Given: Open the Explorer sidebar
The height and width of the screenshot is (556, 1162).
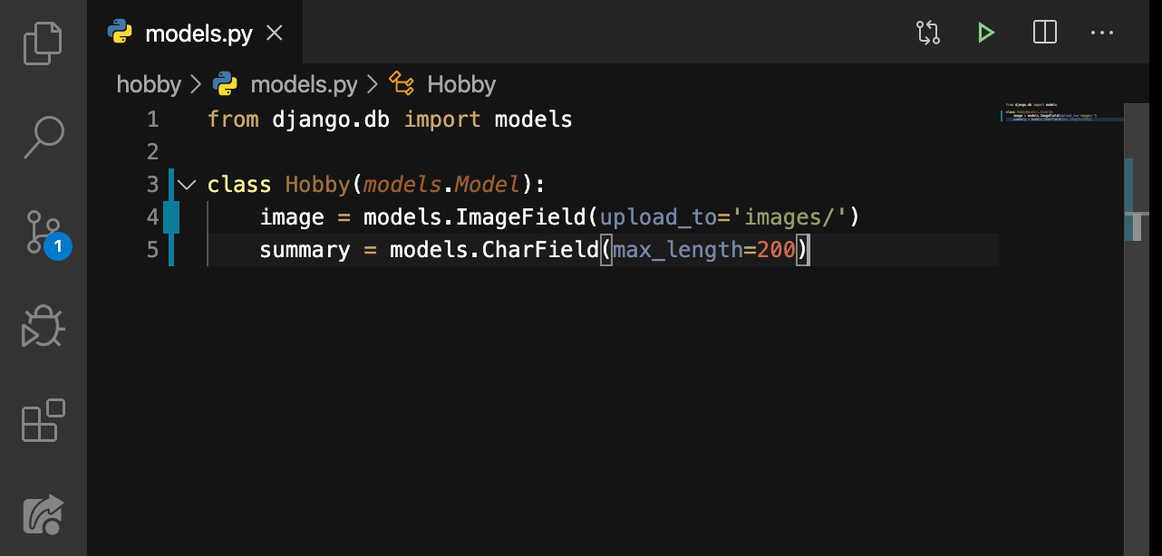Looking at the screenshot, I should [43, 42].
